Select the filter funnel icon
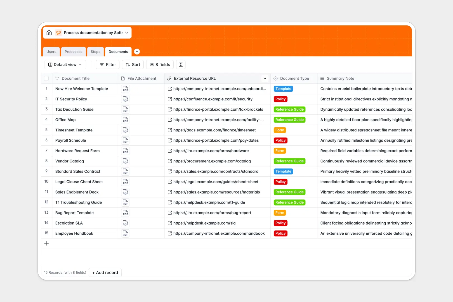Viewport: 453px width, 302px height. 102,64
